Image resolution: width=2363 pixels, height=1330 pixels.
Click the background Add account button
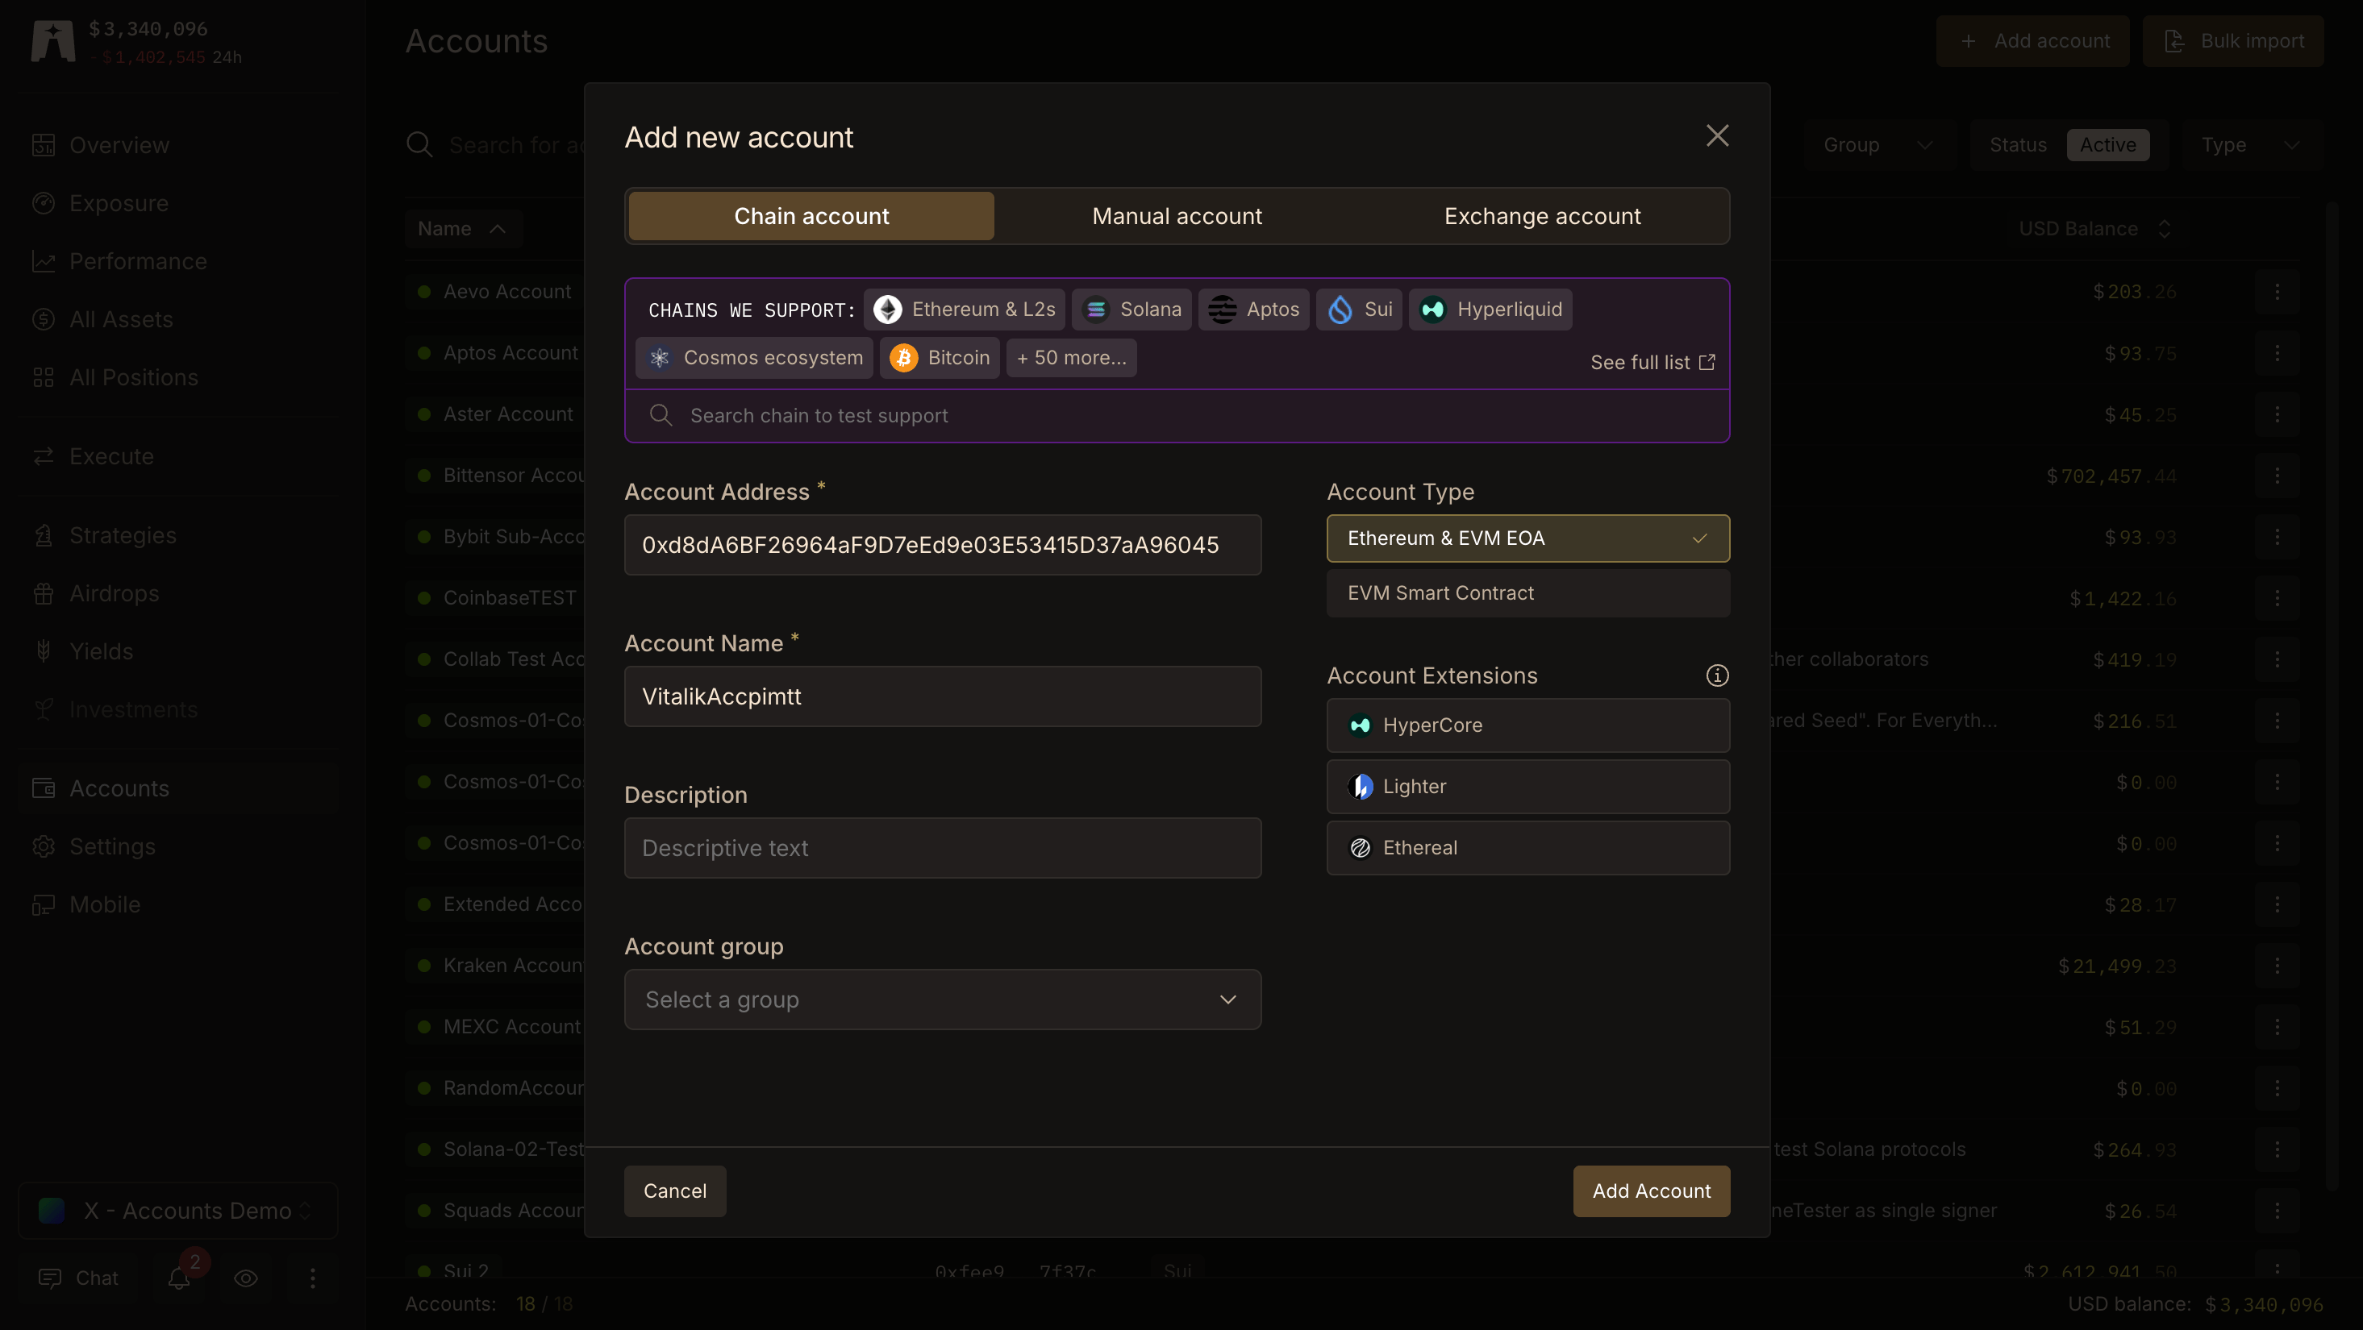2032,41
